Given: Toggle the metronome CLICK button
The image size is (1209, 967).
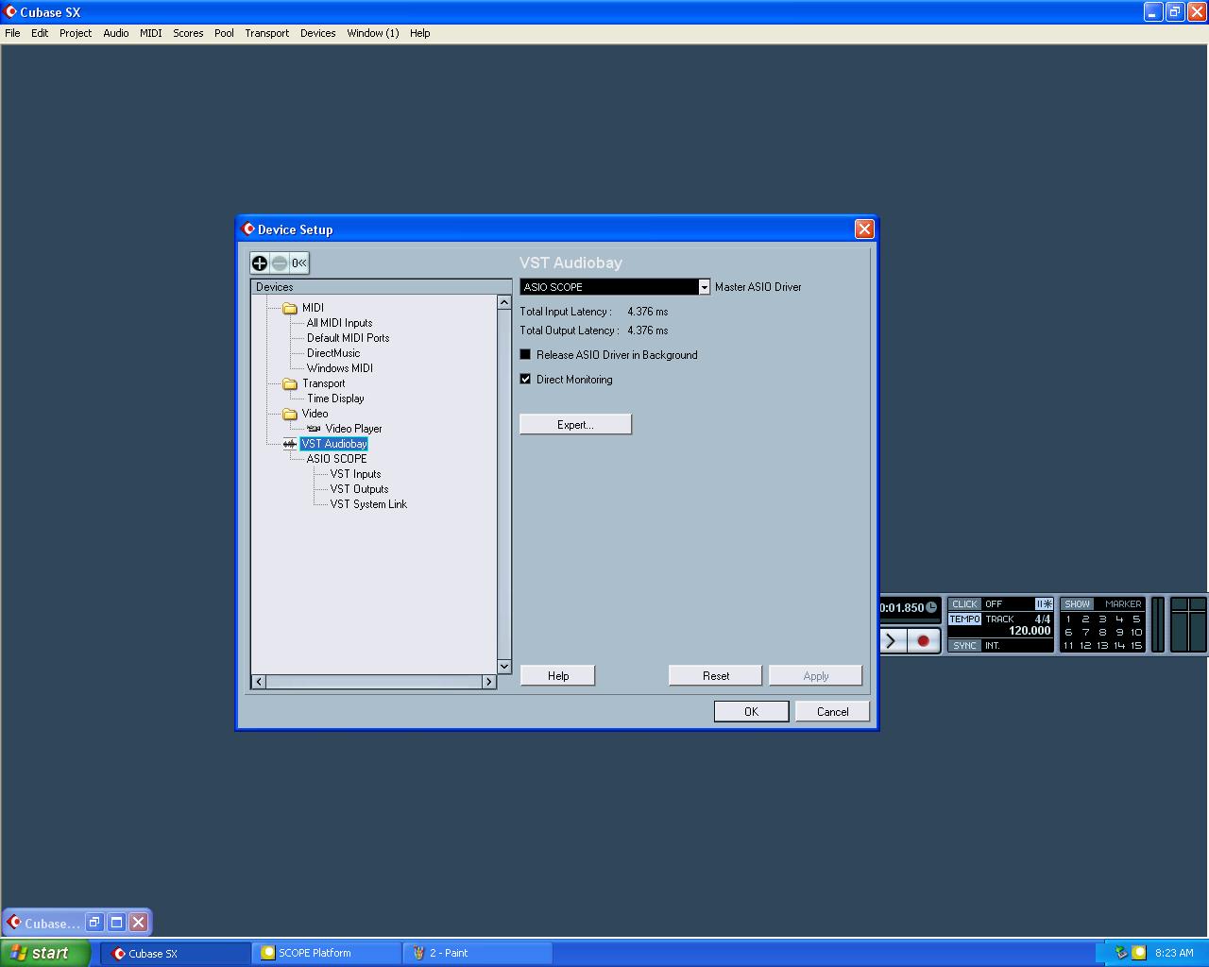Looking at the screenshot, I should (x=964, y=604).
